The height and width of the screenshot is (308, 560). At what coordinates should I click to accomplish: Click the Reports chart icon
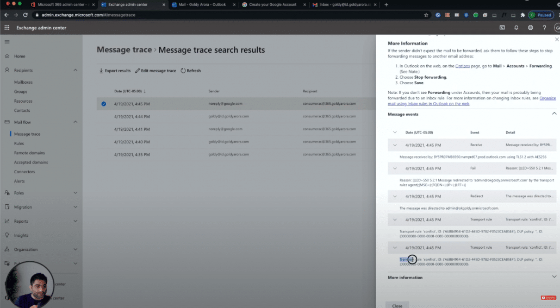(7, 221)
